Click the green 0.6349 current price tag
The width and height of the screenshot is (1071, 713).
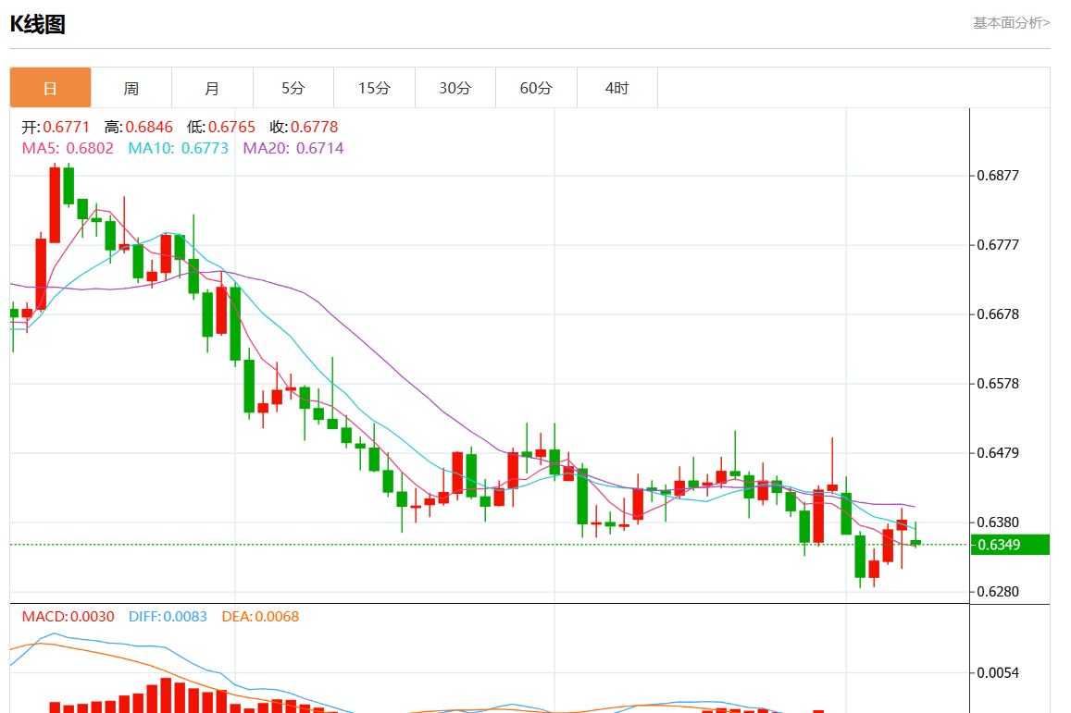coord(1010,545)
